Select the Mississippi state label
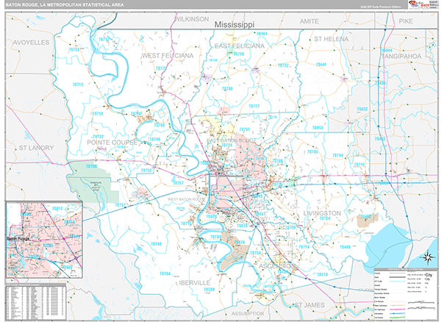The image size is (441, 322). coord(234,25)
